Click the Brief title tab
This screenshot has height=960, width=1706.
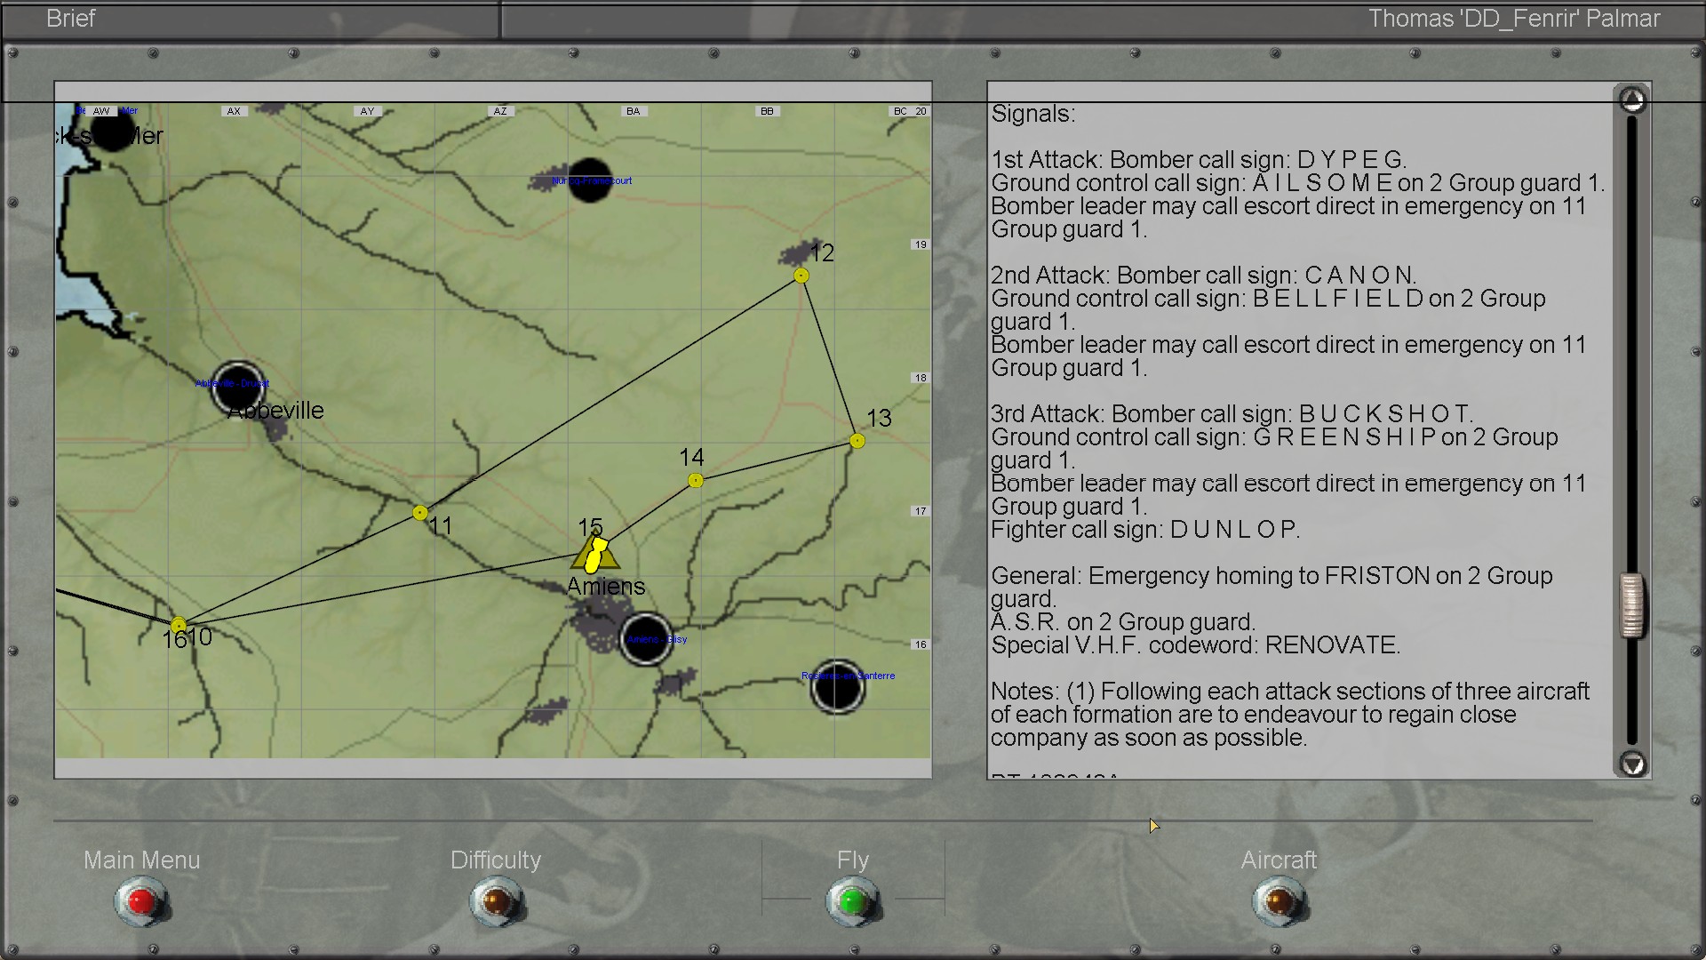71,19
